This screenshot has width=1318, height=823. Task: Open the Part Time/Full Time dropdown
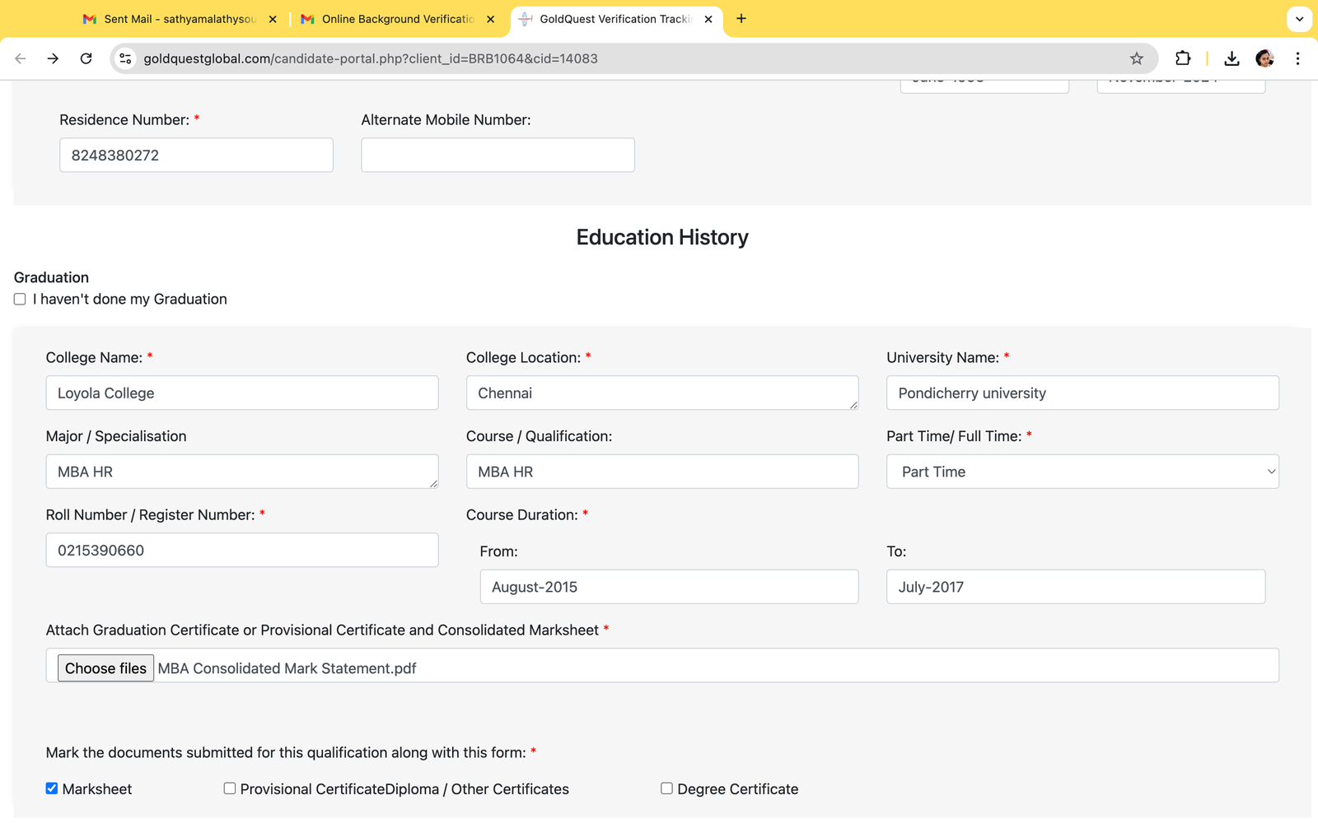tap(1082, 472)
